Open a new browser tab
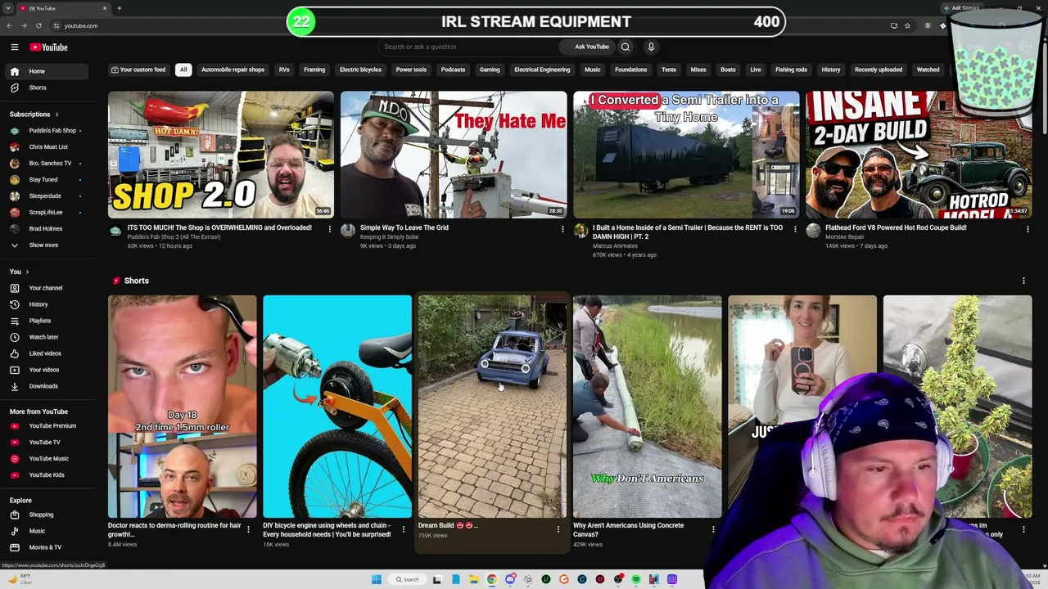The image size is (1048, 589). click(x=120, y=8)
